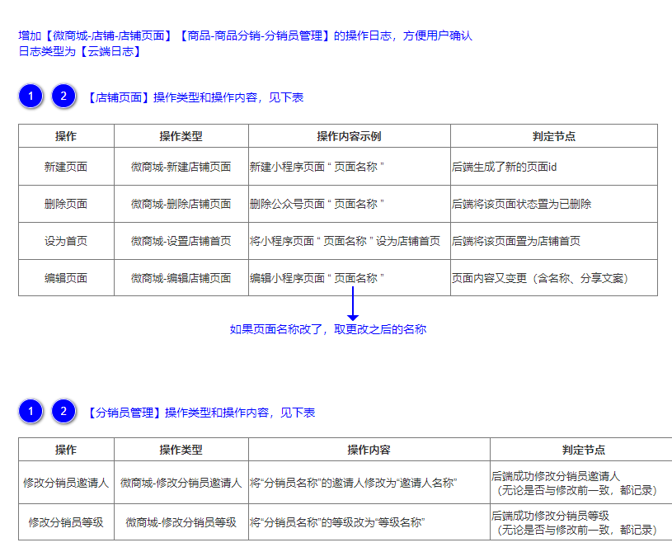Select the 编辑页面 operation cell
Viewport: 672px width, 552px height.
click(x=66, y=278)
